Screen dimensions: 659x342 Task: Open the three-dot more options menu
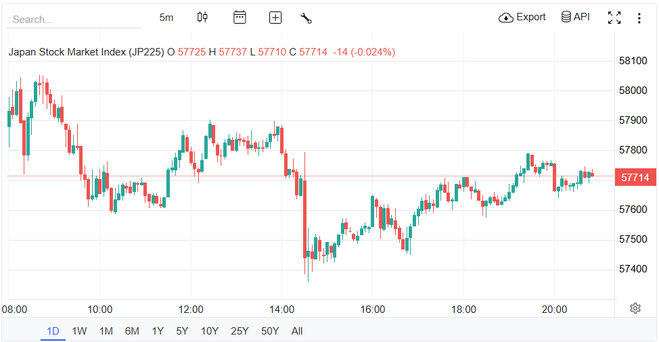pyautogui.click(x=639, y=18)
